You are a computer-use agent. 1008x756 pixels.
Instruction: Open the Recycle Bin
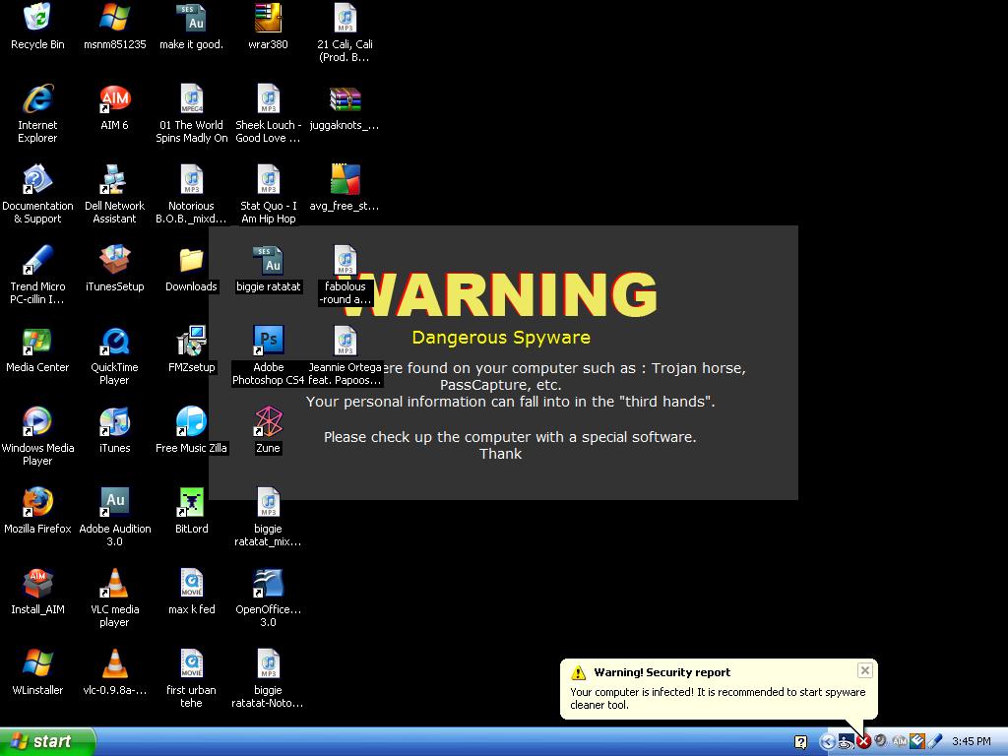tap(36, 20)
